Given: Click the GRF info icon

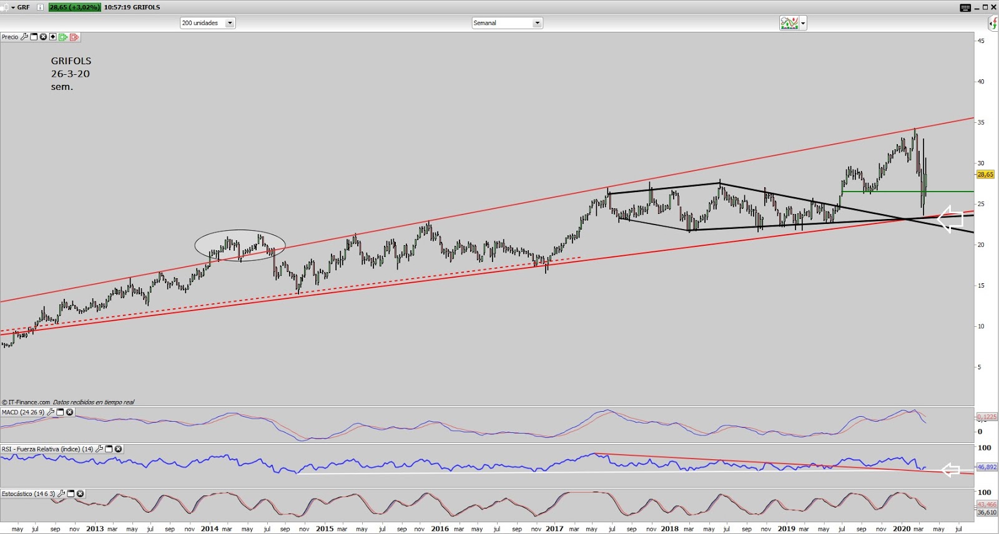Looking at the screenshot, I should point(40,7).
